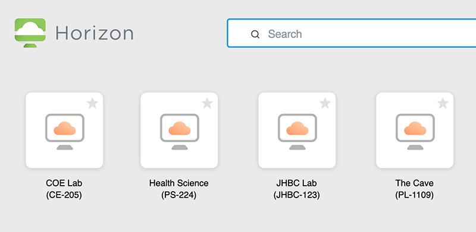
Task: Star The Cave as a favorite
Action: click(443, 103)
